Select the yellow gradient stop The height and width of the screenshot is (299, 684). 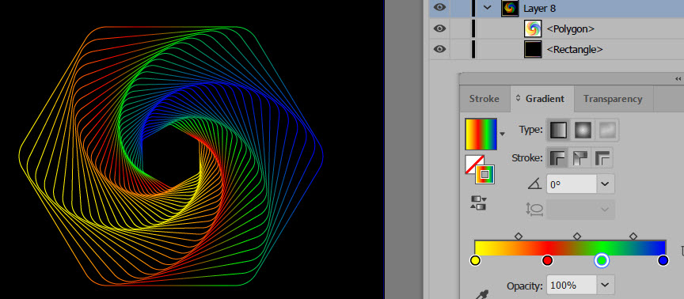476,261
